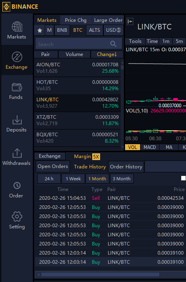Open the Trade History tab
This screenshot has height=282, width=186.
(x=90, y=167)
